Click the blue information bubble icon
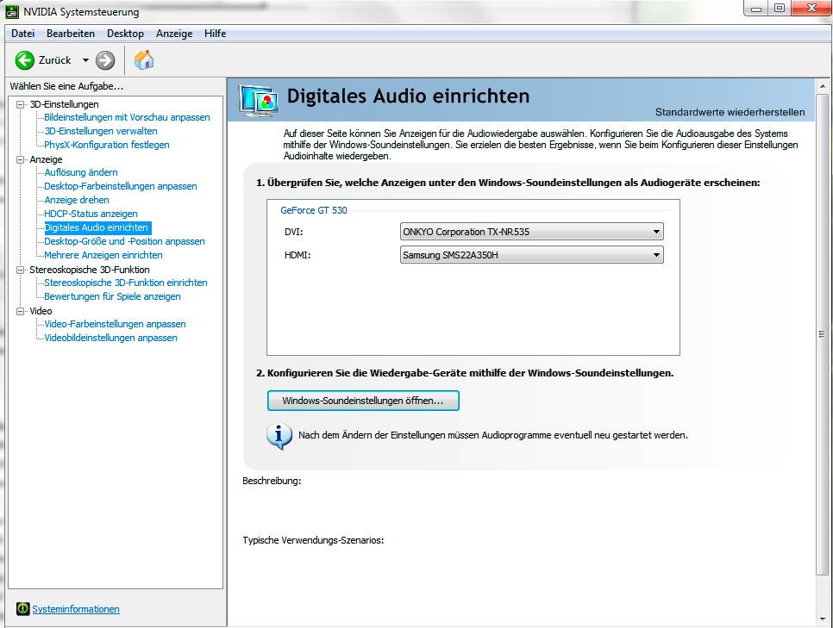 click(279, 437)
